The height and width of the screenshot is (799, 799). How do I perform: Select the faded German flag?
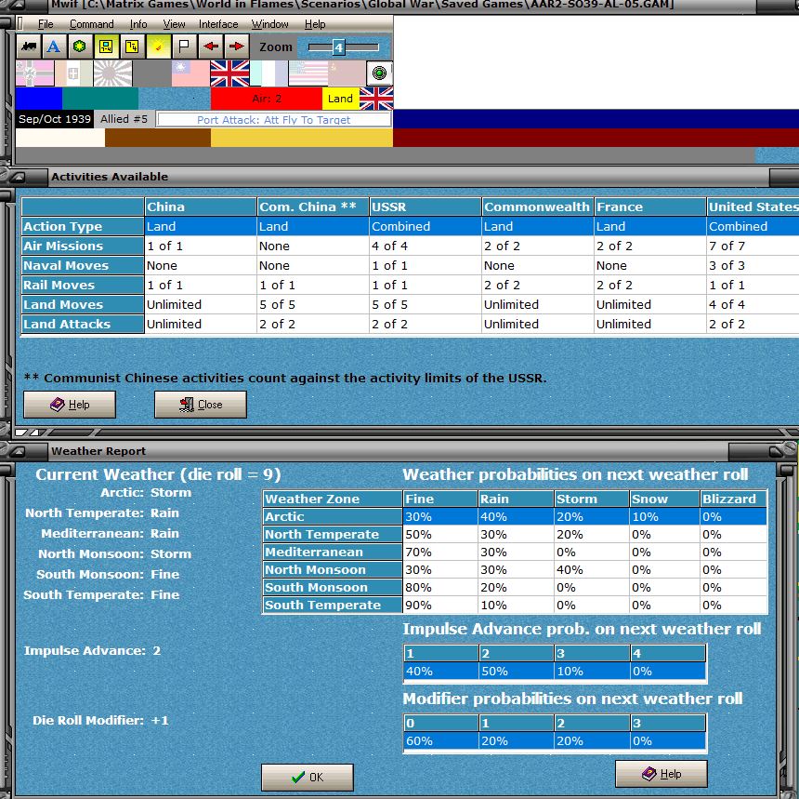coord(34,73)
